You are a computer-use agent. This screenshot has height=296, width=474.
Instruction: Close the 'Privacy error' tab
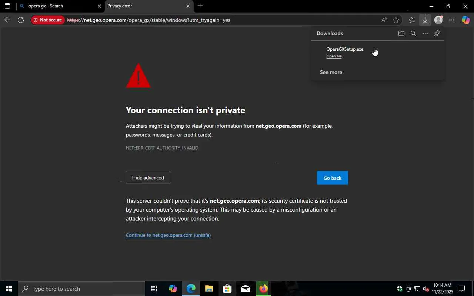pos(188,6)
